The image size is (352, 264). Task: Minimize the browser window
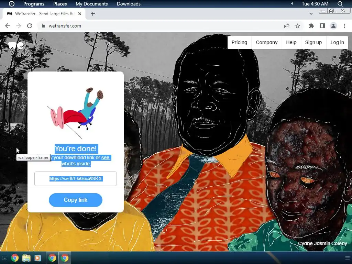(323, 11)
